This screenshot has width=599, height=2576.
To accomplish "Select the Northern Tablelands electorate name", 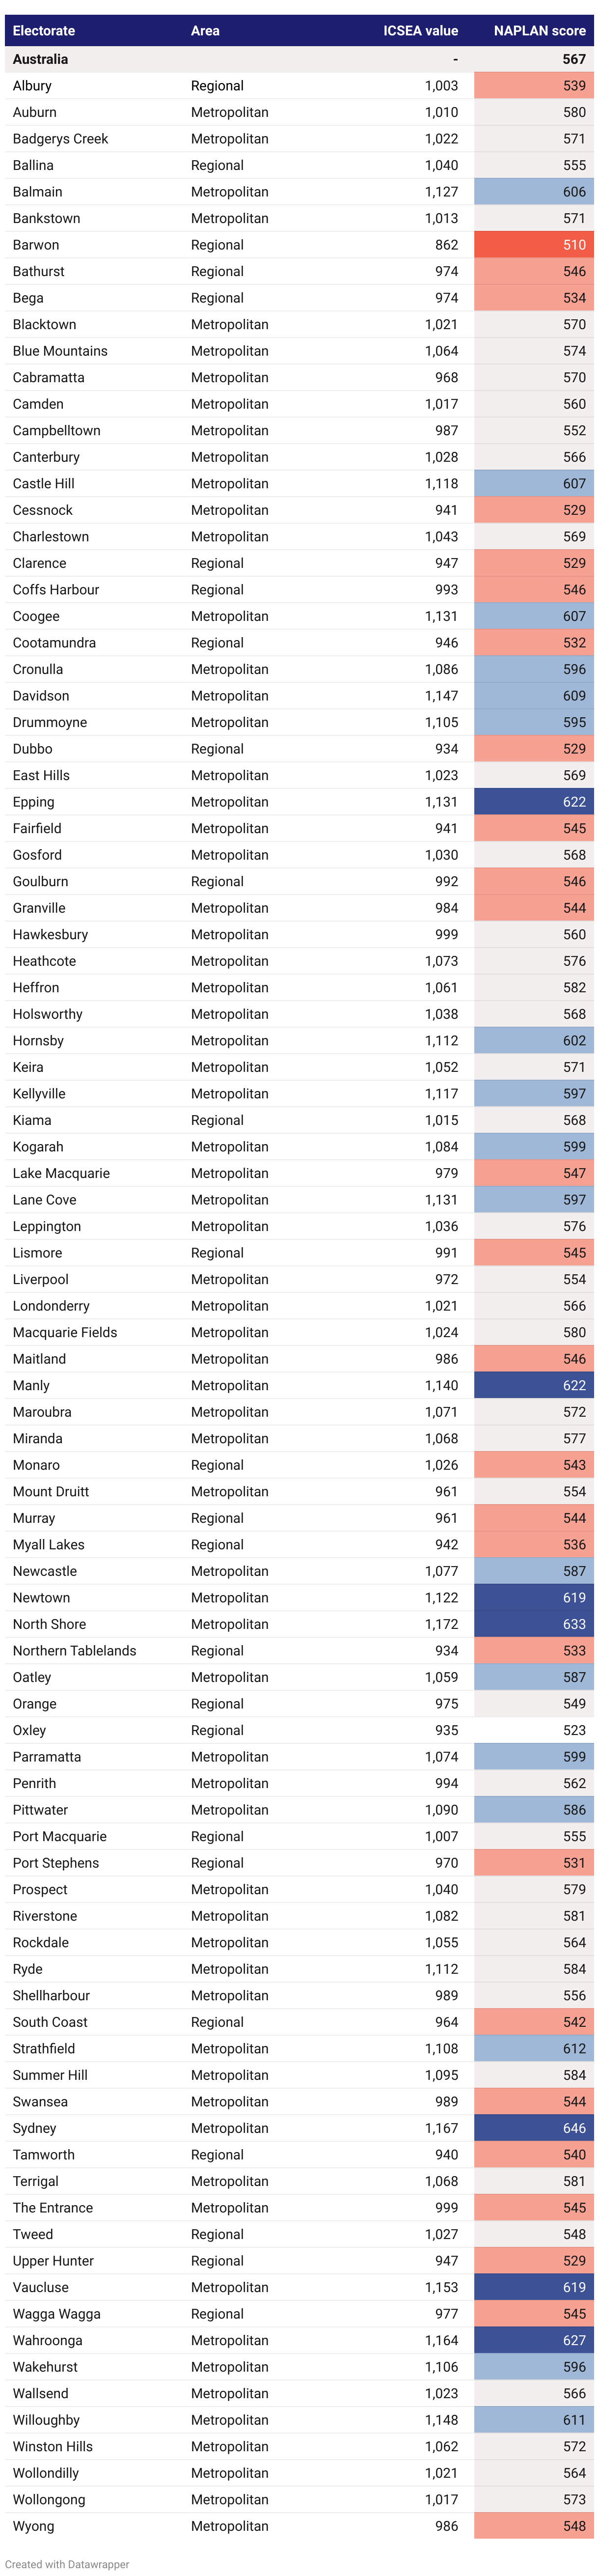I will point(75,1651).
